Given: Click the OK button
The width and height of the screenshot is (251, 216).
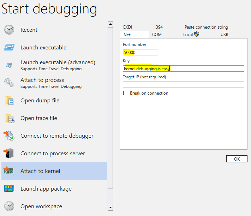Looking at the screenshot, I should [237, 159].
